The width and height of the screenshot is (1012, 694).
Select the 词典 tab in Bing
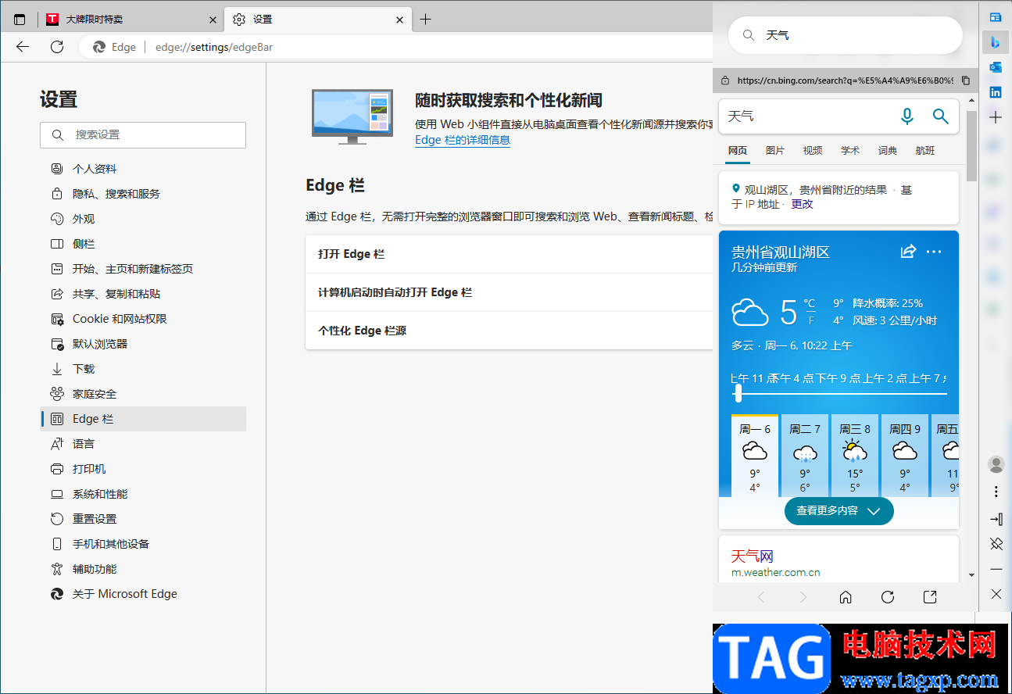pyautogui.click(x=888, y=151)
